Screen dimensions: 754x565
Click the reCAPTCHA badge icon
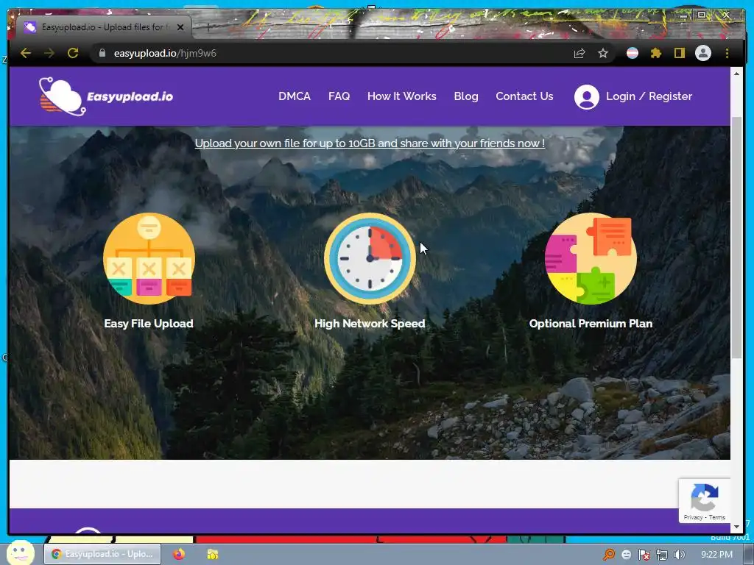(x=705, y=498)
